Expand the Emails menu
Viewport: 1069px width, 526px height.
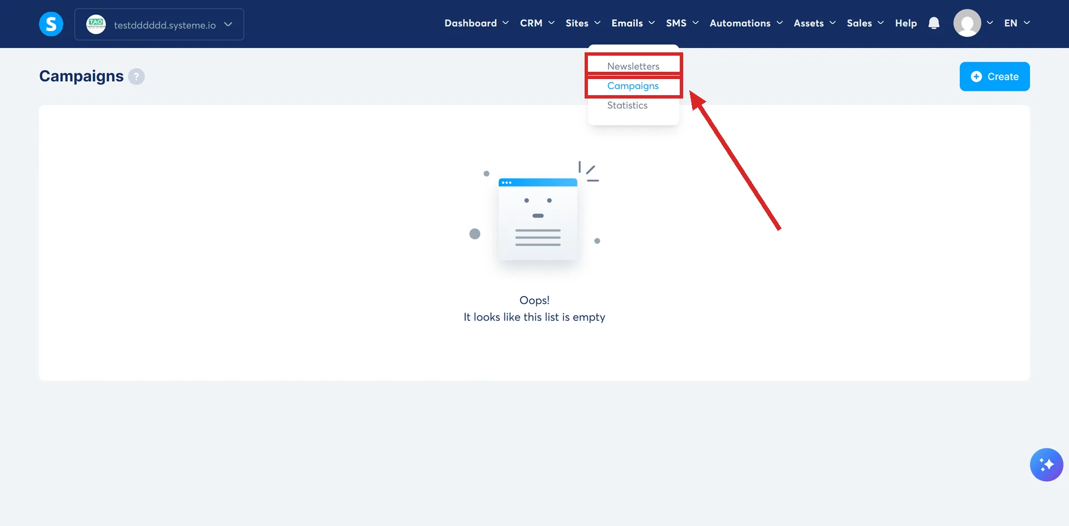click(x=633, y=23)
